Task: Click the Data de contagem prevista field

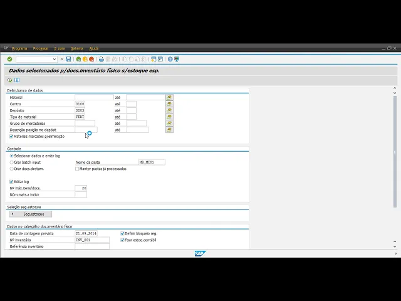Action: [86, 233]
